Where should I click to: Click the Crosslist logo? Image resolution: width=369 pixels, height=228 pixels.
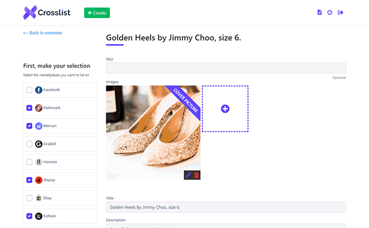click(x=46, y=12)
